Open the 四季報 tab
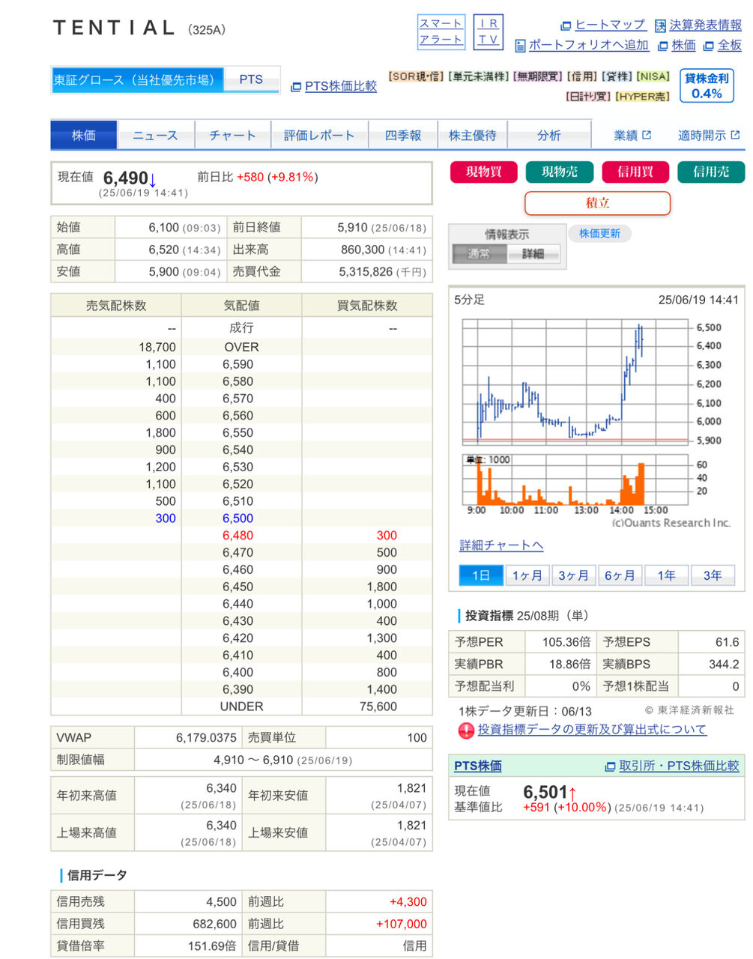 point(403,136)
